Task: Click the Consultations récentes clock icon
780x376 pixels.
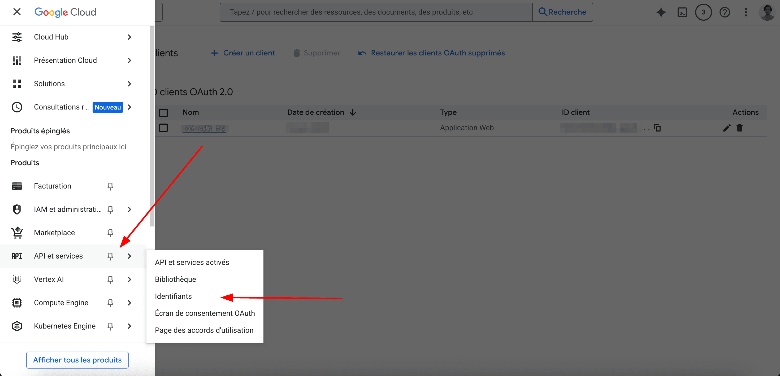Action: coord(17,107)
